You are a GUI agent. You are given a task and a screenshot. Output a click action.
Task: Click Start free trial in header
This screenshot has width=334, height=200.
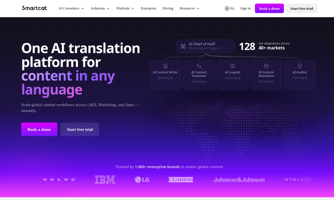click(x=302, y=8)
